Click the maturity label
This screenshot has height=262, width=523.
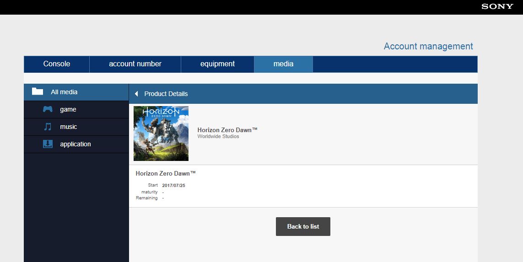tap(150, 192)
